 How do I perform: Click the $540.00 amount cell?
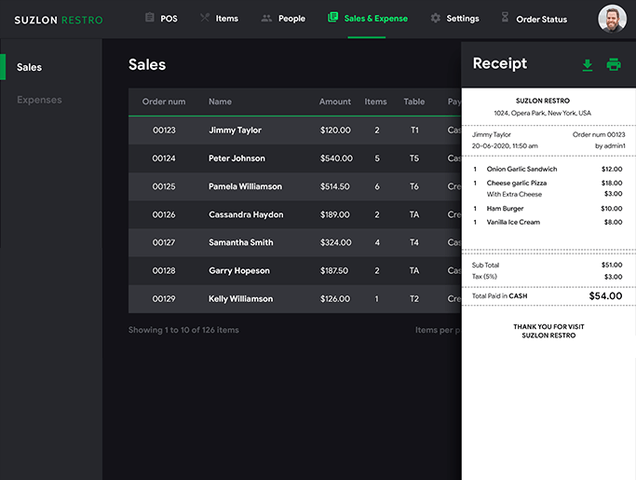tap(336, 158)
